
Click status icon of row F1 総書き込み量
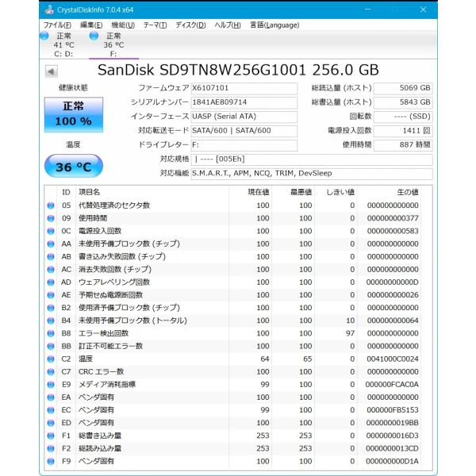(x=51, y=436)
